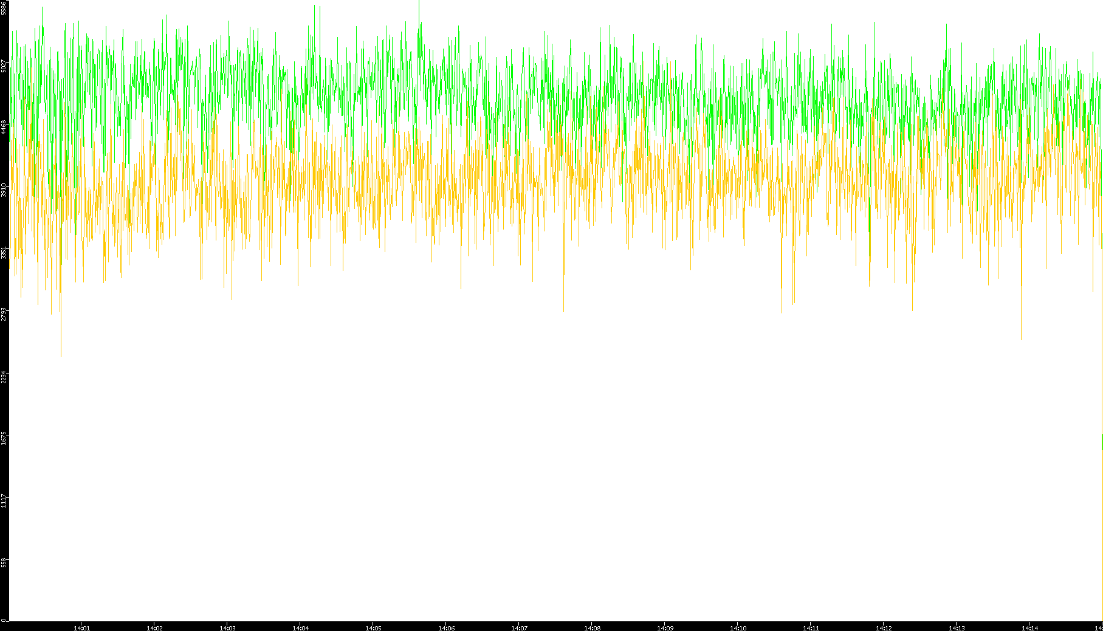Select the 558 label on vertical axis
Screen dimensions: 1103x631
[4, 563]
